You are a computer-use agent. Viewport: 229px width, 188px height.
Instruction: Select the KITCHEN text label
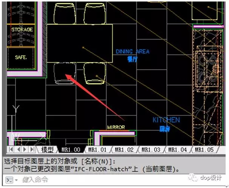[166, 120]
